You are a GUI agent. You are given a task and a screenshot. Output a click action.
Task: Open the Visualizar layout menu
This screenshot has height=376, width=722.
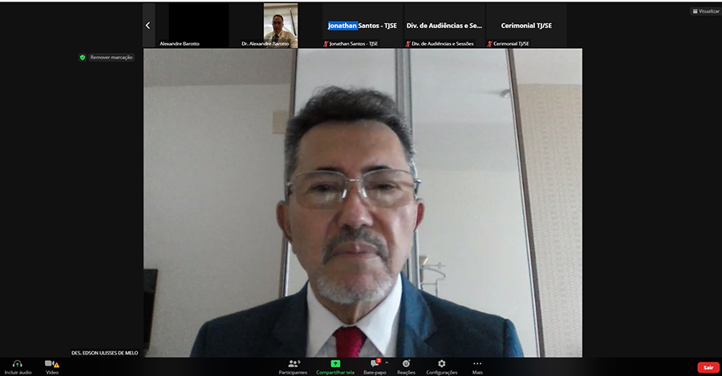pyautogui.click(x=706, y=11)
